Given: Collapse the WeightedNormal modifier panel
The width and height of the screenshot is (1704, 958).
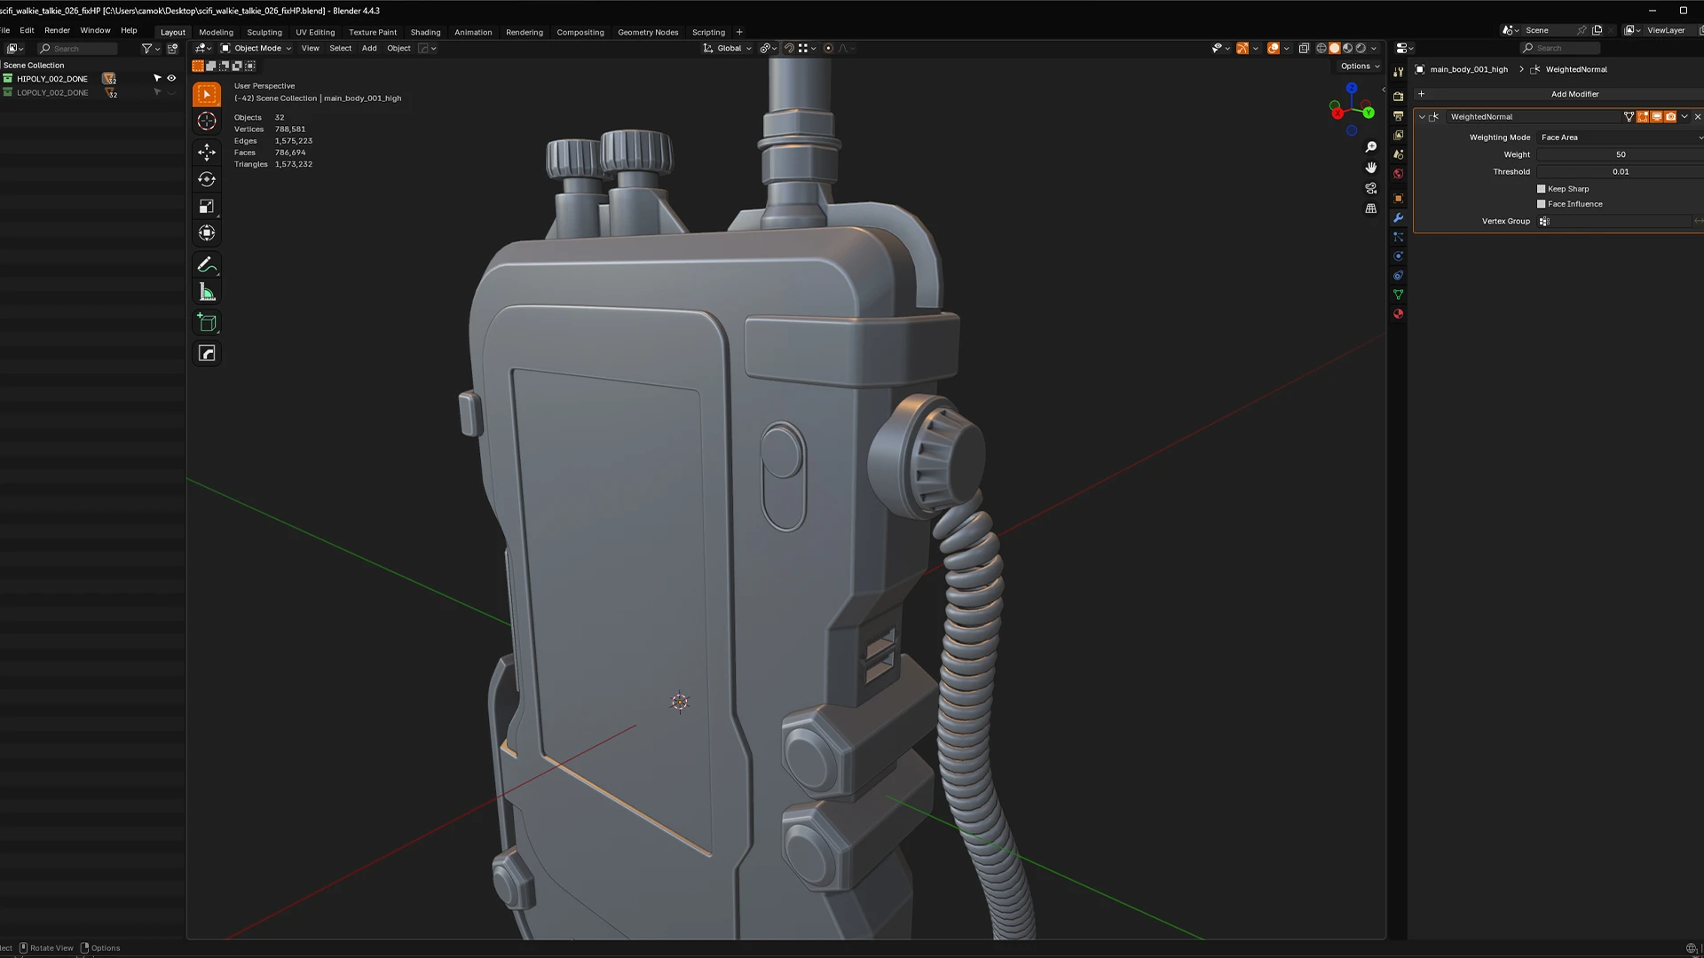Looking at the screenshot, I should (1422, 116).
